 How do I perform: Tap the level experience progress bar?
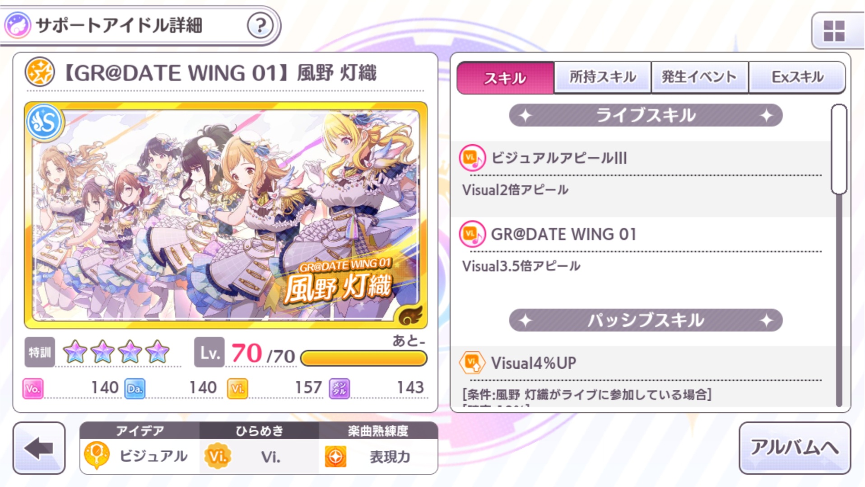363,358
